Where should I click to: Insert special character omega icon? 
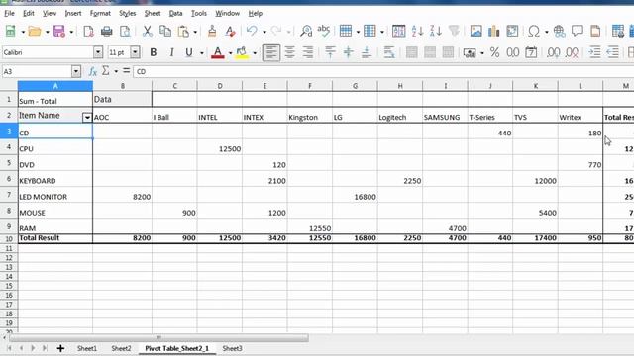[x=534, y=31]
